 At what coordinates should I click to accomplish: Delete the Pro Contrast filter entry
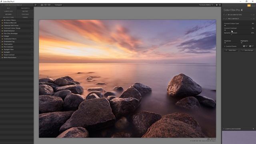coord(254,19)
